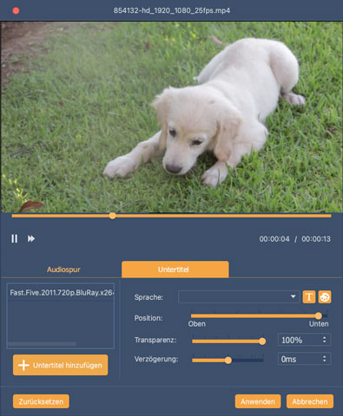Click the Anwenden button
The height and width of the screenshot is (416, 343).
click(x=258, y=401)
